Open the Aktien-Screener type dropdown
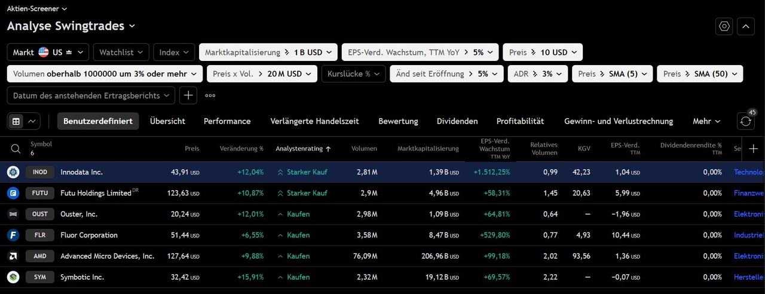 coord(37,9)
